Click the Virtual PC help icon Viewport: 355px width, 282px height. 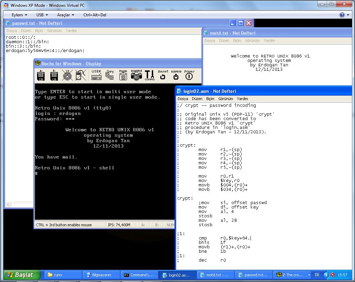point(342,15)
